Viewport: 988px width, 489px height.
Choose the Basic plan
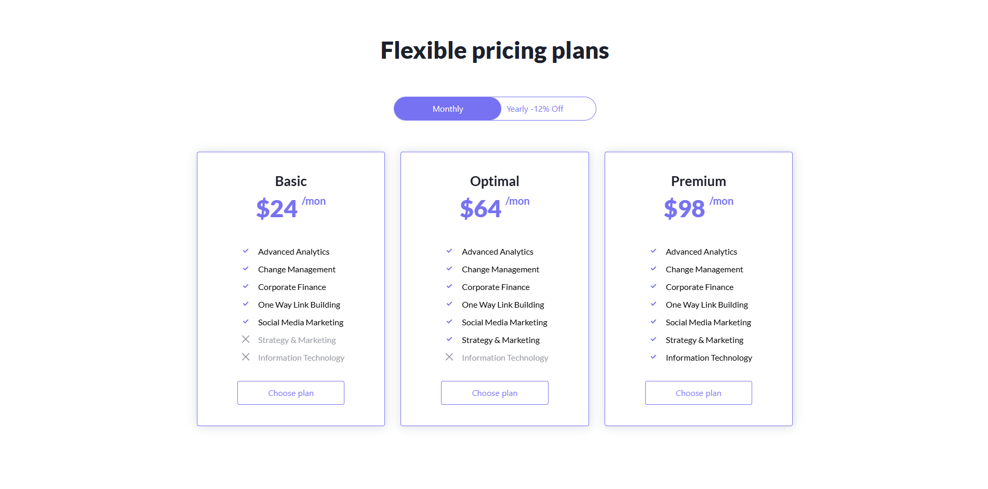point(291,393)
